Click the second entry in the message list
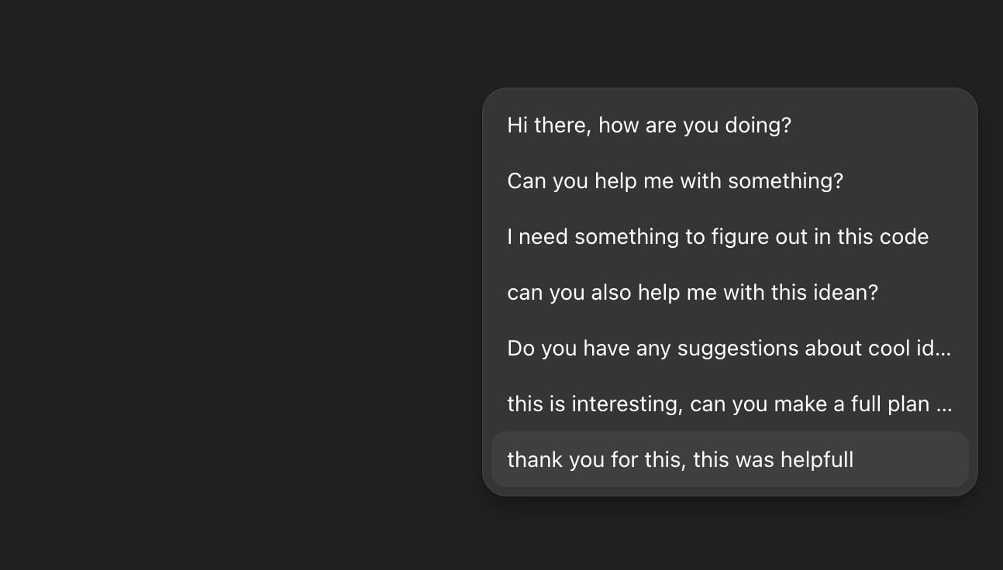The image size is (1003, 570). (x=675, y=180)
